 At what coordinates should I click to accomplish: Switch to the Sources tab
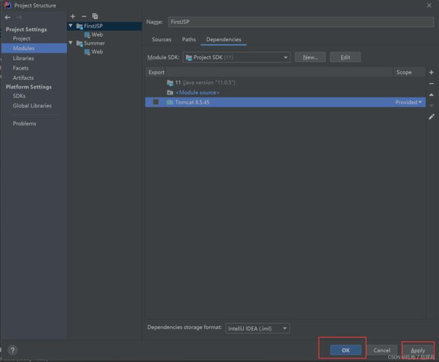pyautogui.click(x=161, y=39)
